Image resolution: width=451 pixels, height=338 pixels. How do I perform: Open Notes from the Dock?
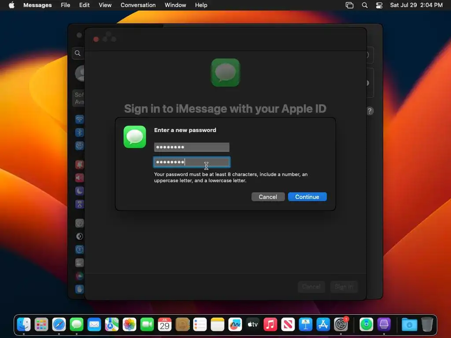pyautogui.click(x=218, y=324)
